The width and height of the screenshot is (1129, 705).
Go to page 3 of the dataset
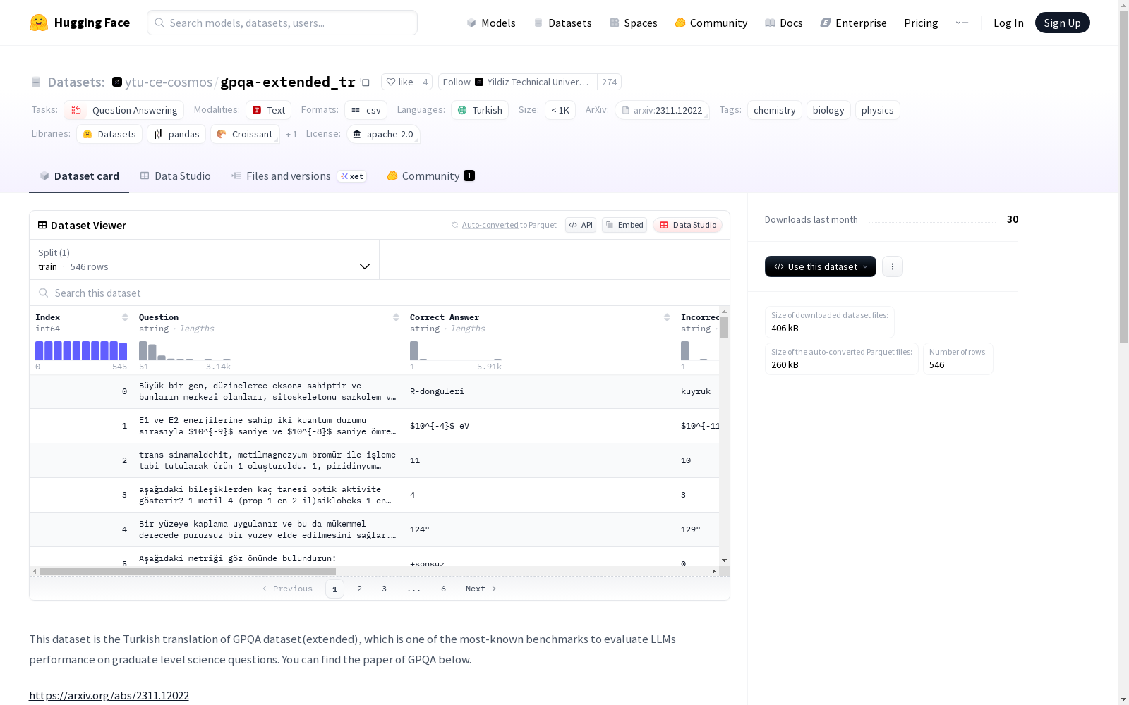point(384,589)
